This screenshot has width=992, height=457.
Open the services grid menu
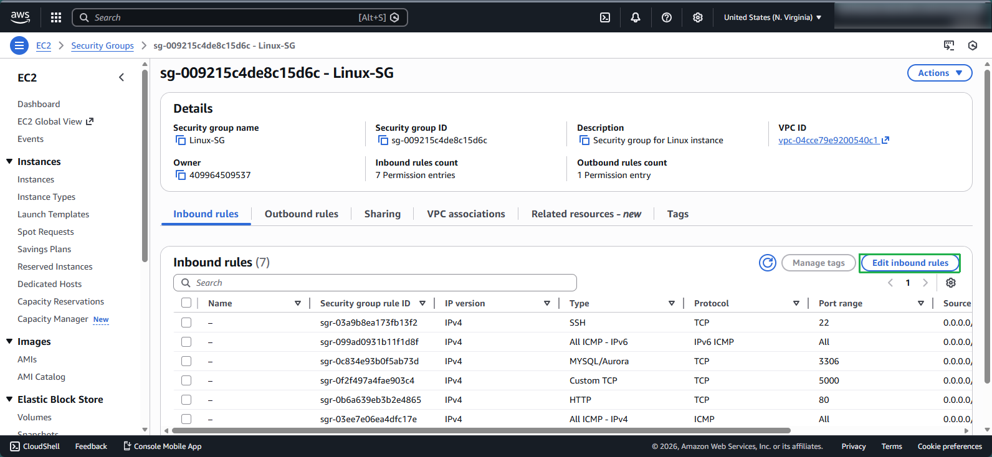coord(56,17)
